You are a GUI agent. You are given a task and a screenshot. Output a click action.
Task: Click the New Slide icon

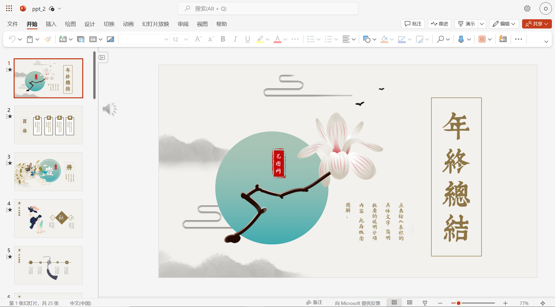click(x=63, y=39)
